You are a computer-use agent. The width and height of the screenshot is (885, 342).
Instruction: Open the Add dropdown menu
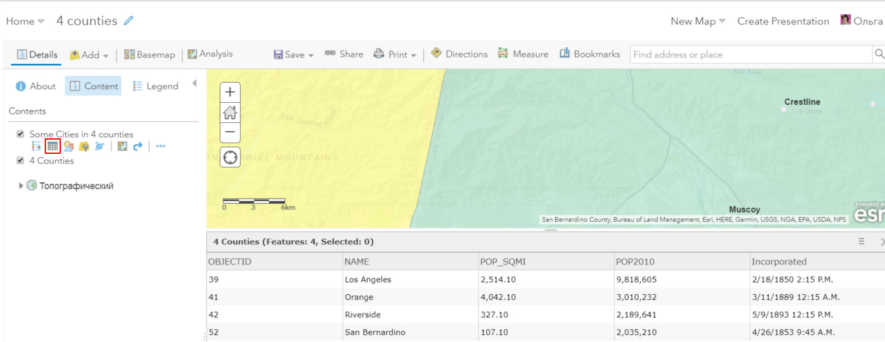[89, 55]
